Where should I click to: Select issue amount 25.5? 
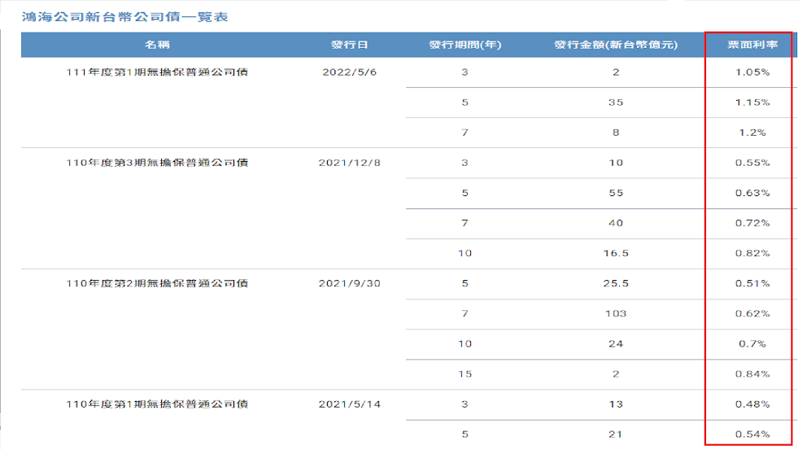(x=616, y=283)
